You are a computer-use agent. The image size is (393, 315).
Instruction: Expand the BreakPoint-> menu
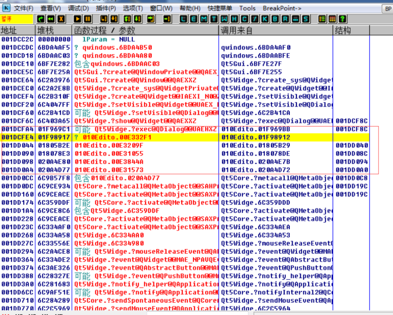click(282, 8)
